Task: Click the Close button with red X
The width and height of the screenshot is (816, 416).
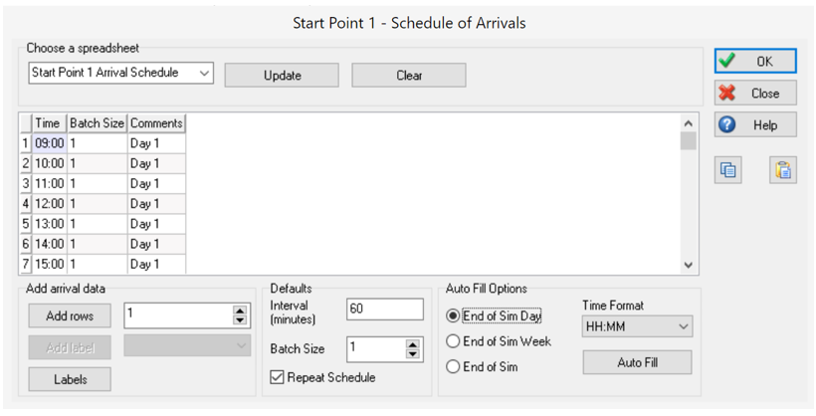Action: (755, 94)
